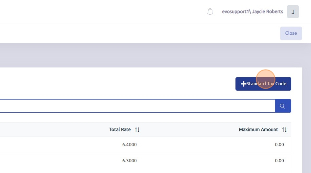Click plus icon on Standard Tax Code
The image size is (311, 173).
coord(243,84)
